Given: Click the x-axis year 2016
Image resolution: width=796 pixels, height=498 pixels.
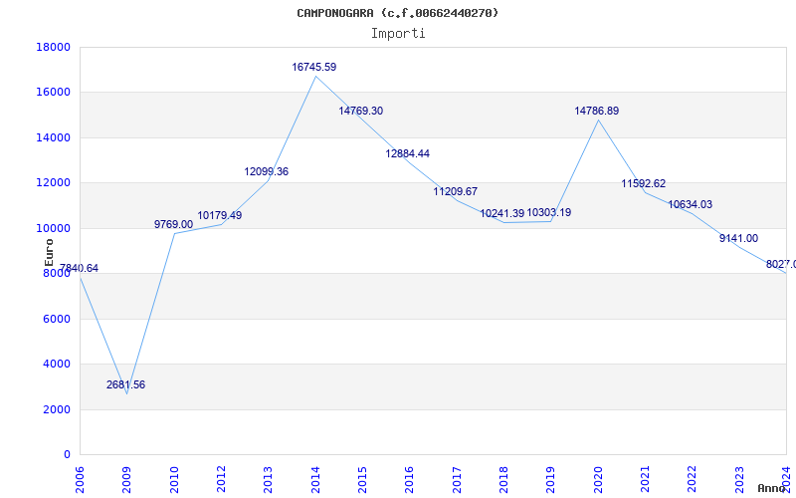Looking at the screenshot, I should pos(410,479).
